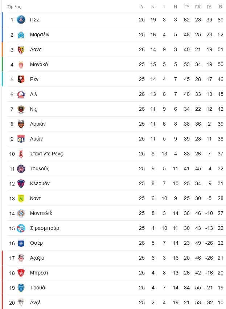Open the Λανς club badge
The height and width of the screenshot is (309, 226).
coord(21,49)
